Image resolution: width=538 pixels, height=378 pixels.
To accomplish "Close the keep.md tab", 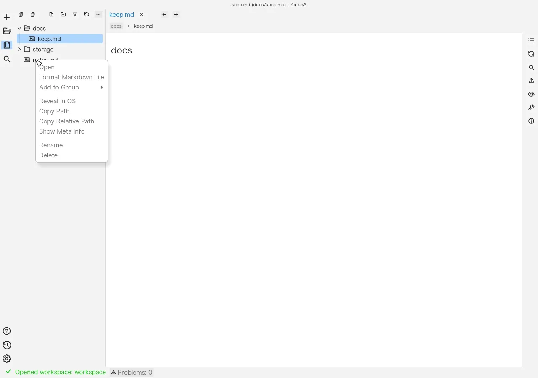I will (142, 14).
